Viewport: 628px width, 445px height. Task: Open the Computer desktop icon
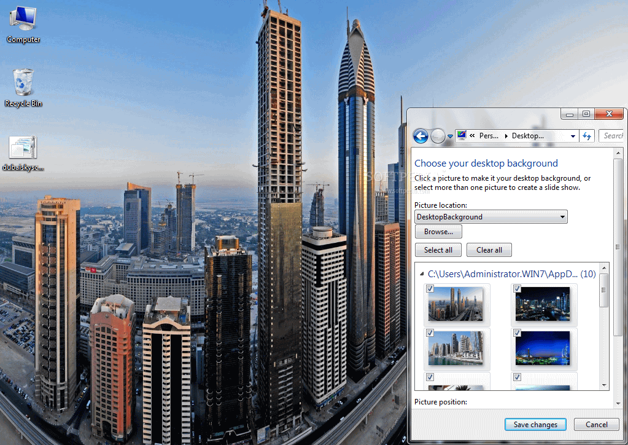(23, 25)
